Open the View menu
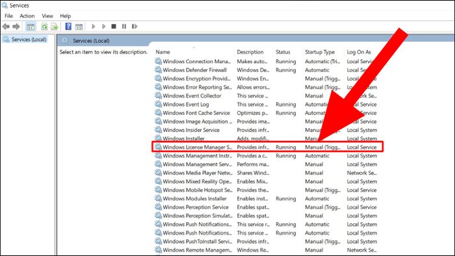The height and width of the screenshot is (256, 455). pos(47,16)
